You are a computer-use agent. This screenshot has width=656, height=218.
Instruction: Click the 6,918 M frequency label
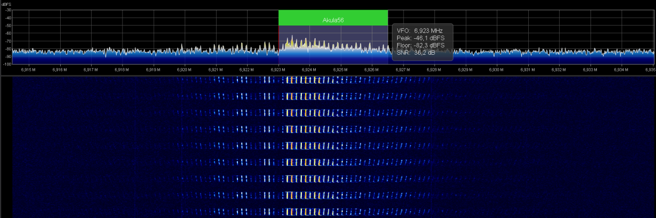pos(122,70)
